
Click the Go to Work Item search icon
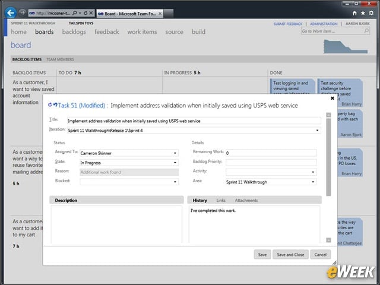point(366,31)
